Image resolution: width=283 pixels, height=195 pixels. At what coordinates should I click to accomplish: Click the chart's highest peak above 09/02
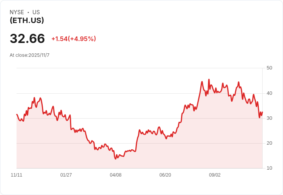point(209,79)
